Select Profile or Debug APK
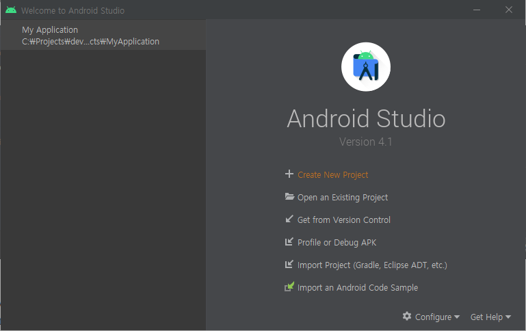Screen dimensions: 526x331 pyautogui.click(x=337, y=243)
